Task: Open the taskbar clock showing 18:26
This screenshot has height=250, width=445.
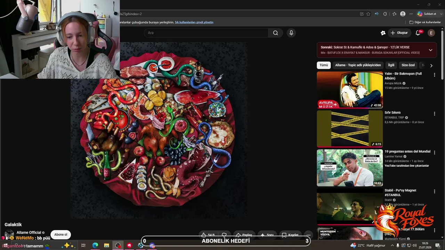Action: click(x=425, y=245)
